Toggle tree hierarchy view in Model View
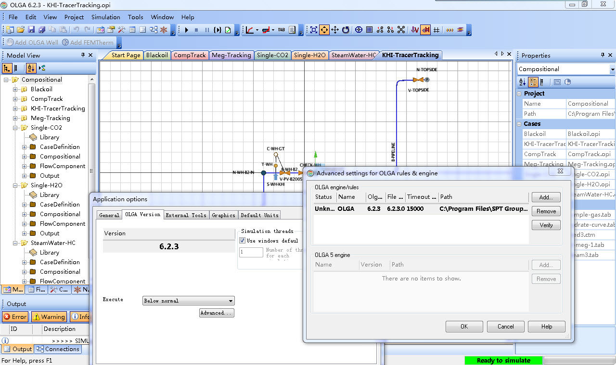This screenshot has width=616, height=365. coord(7,68)
